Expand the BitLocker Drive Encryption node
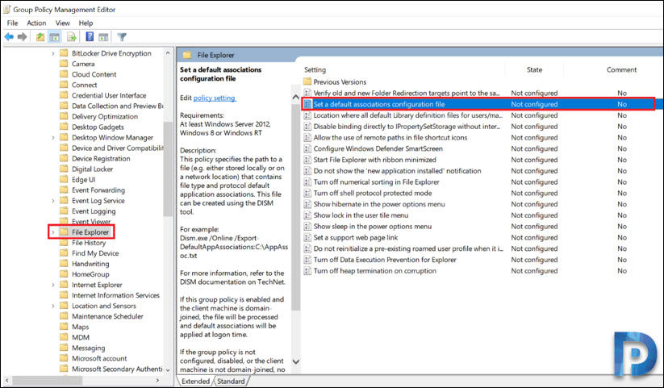The image size is (664, 388). tap(53, 53)
